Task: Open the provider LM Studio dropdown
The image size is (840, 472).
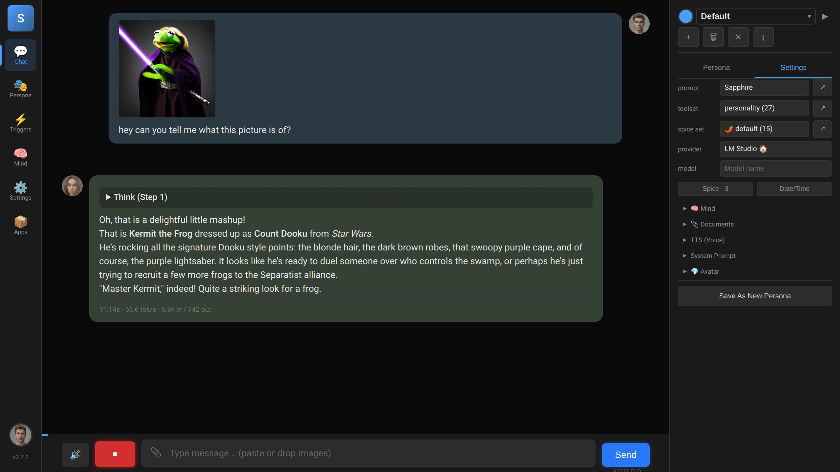Action: 776,149
